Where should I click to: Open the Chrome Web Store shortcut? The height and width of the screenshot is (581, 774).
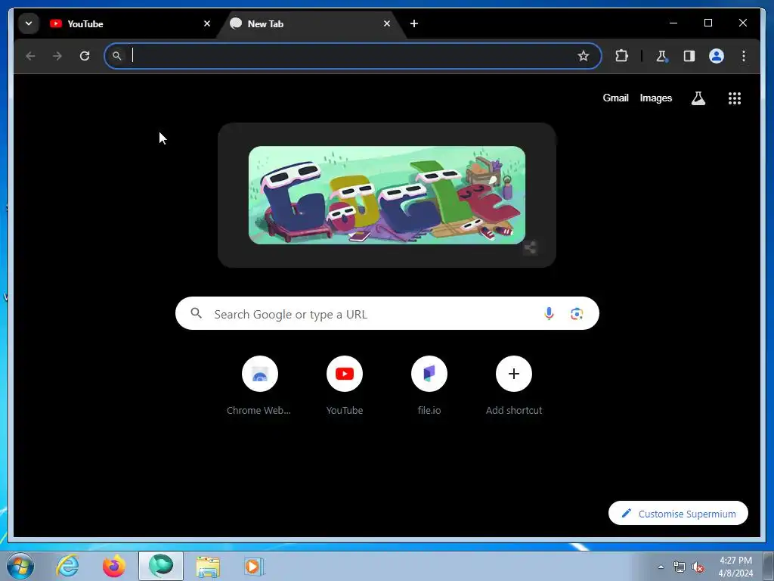click(260, 386)
